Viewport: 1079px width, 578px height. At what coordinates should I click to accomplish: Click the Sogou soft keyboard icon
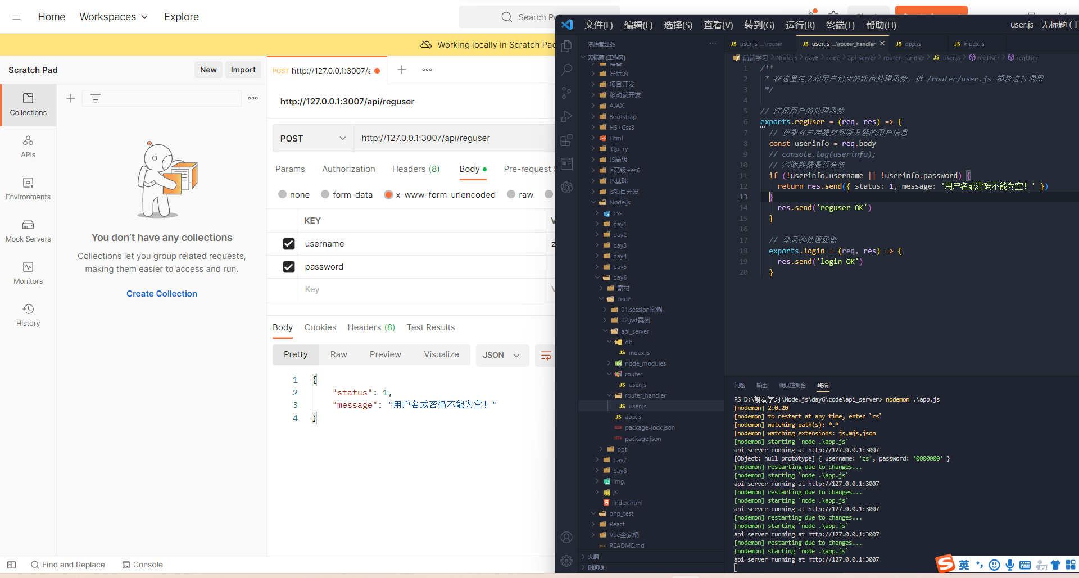click(x=1025, y=565)
